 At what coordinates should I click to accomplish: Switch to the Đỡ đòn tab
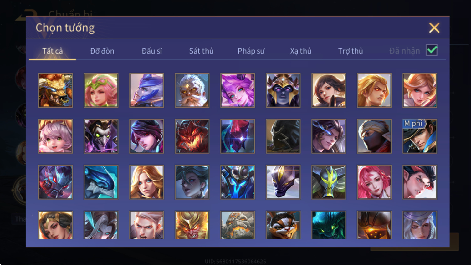click(102, 51)
